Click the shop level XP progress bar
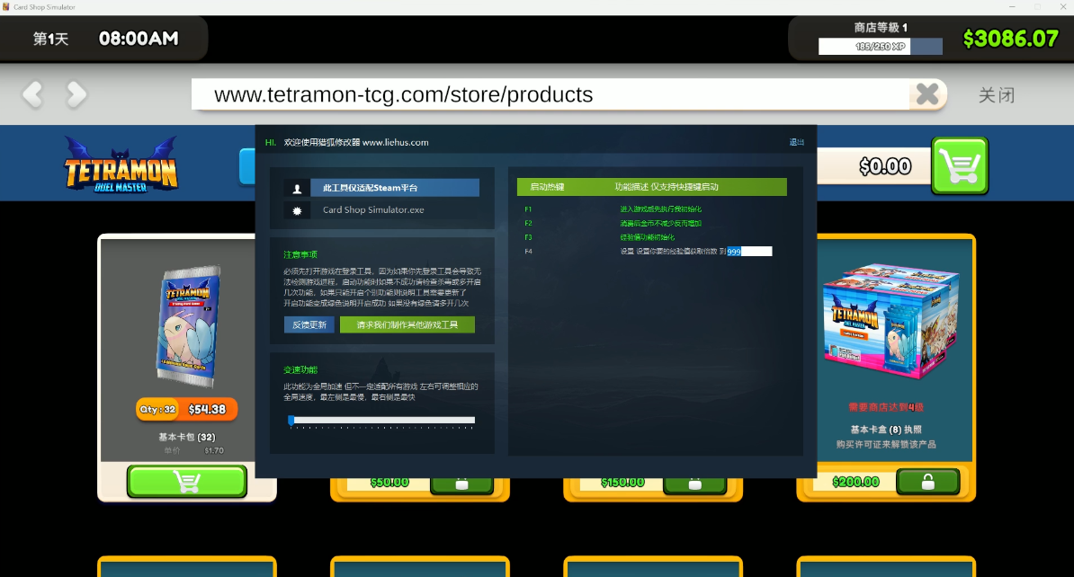 click(881, 47)
